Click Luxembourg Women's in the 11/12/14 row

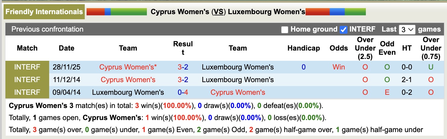click(x=238, y=80)
